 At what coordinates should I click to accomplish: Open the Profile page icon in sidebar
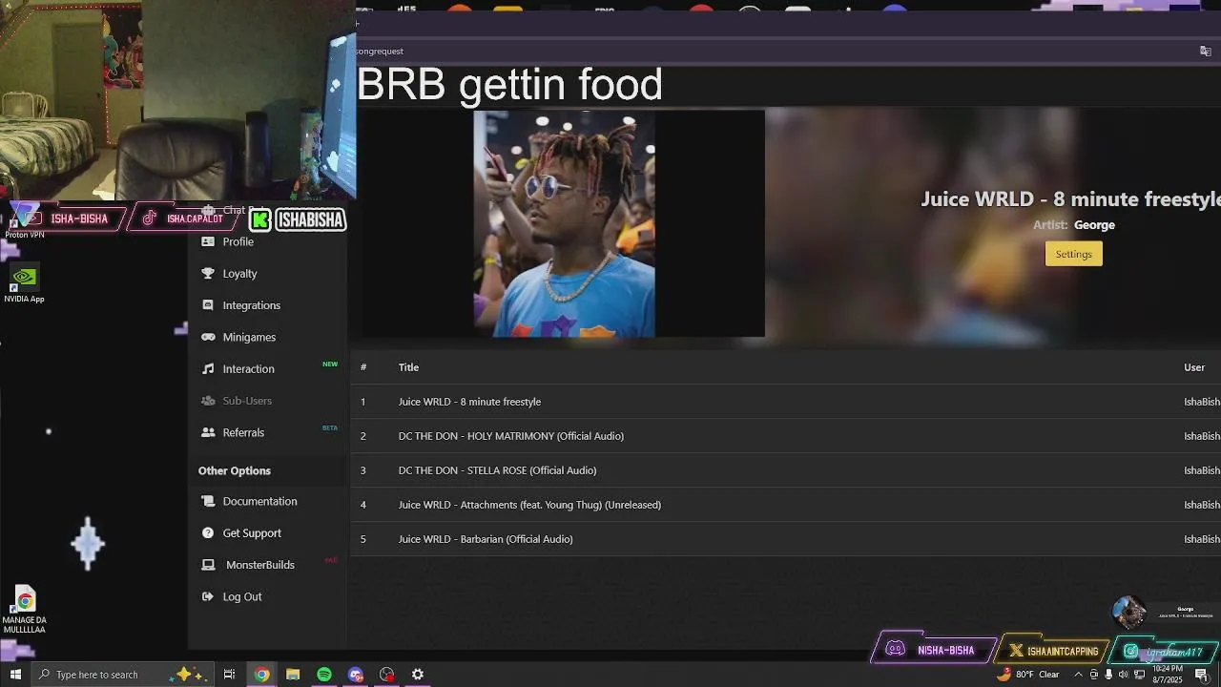[208, 241]
